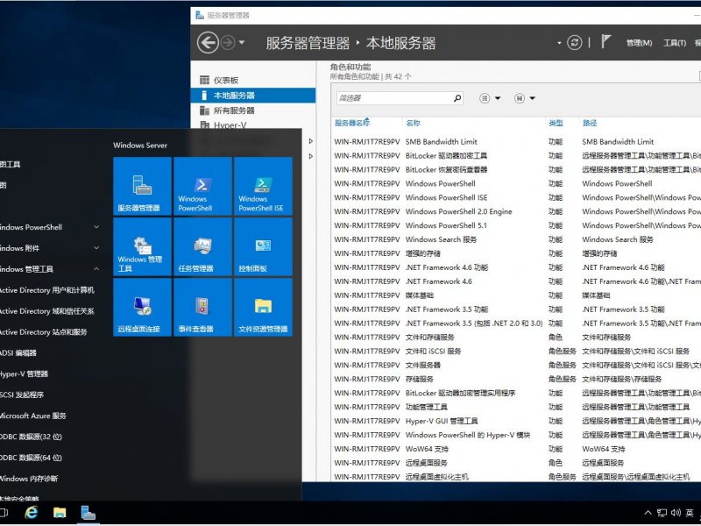The width and height of the screenshot is (701, 526).
Task: Open the 管理(M) menu
Action: click(x=639, y=43)
